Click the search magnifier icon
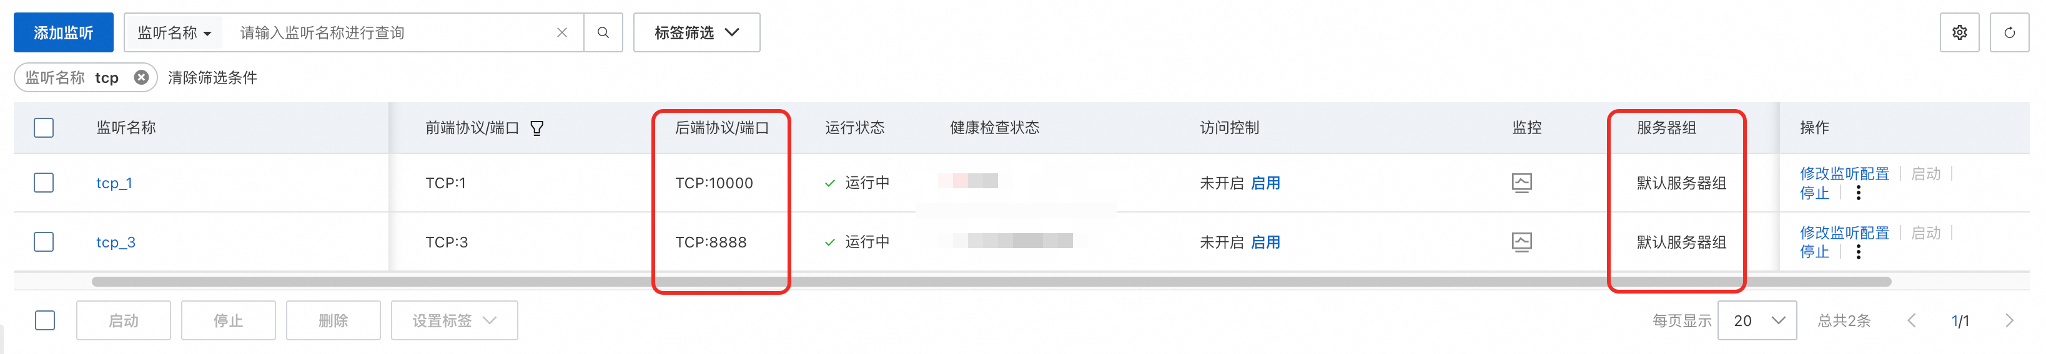This screenshot has height=354, width=2046. tap(603, 32)
